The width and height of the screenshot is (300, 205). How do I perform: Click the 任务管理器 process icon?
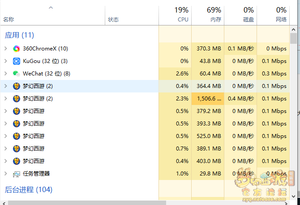(17, 174)
